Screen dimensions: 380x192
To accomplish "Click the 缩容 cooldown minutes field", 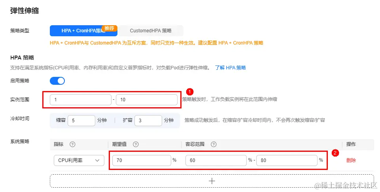I will pos(81,120).
